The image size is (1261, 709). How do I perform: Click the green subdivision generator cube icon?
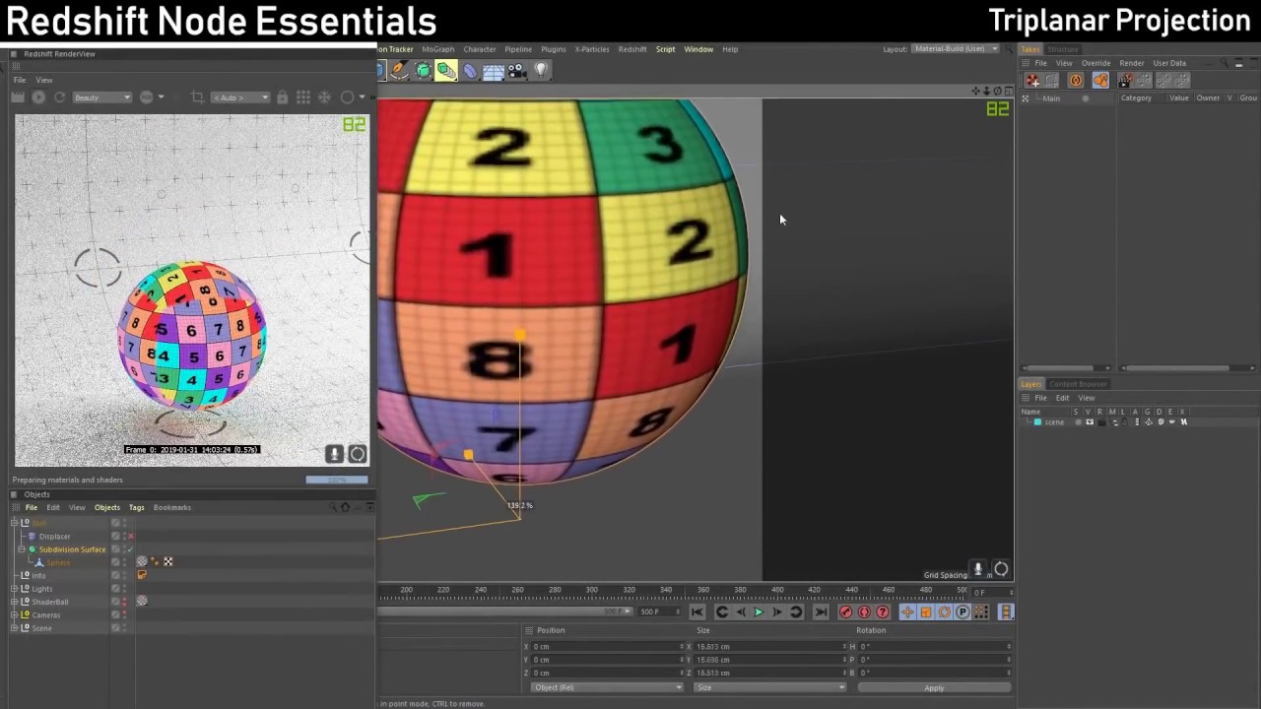click(423, 70)
